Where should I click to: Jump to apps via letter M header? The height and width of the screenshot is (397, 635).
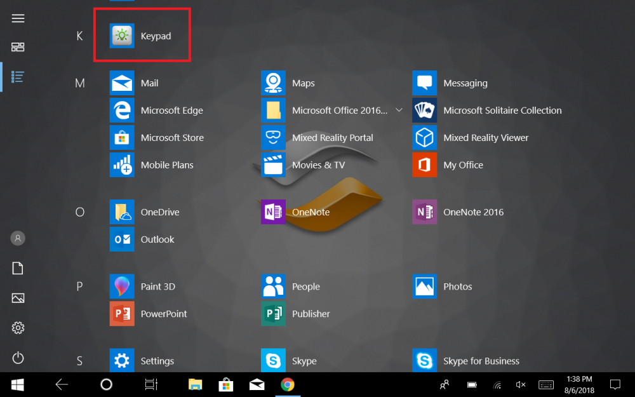[x=80, y=83]
